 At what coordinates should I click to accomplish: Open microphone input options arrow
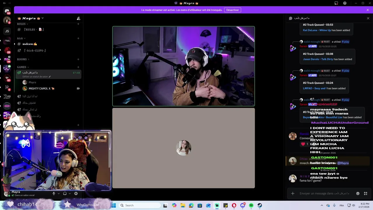coord(59,193)
